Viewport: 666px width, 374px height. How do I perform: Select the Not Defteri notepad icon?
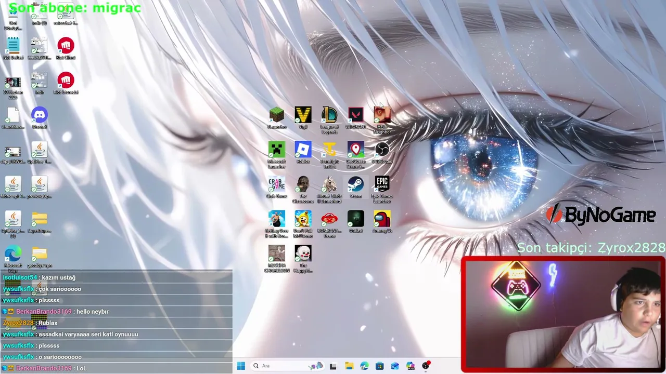(x=13, y=46)
